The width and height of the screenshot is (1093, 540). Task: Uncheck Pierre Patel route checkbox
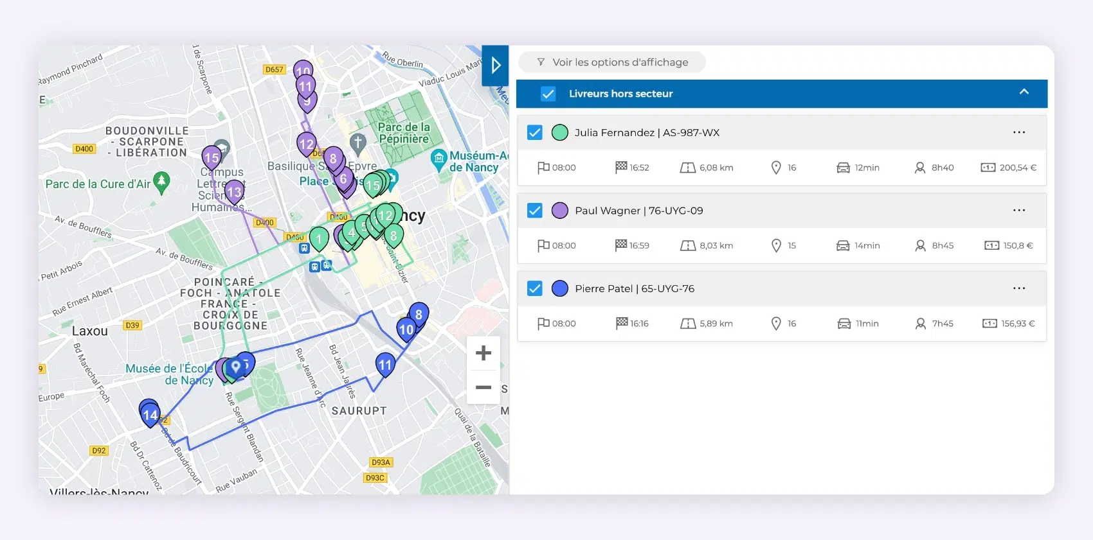534,288
